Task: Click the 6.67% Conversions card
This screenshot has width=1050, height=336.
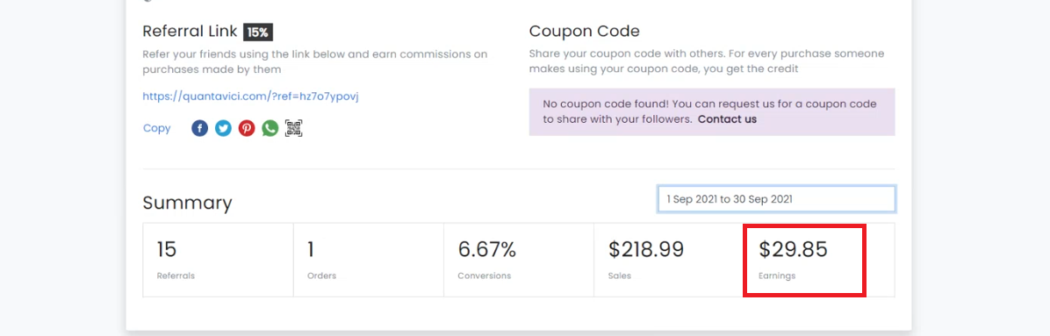Action: 519,260
